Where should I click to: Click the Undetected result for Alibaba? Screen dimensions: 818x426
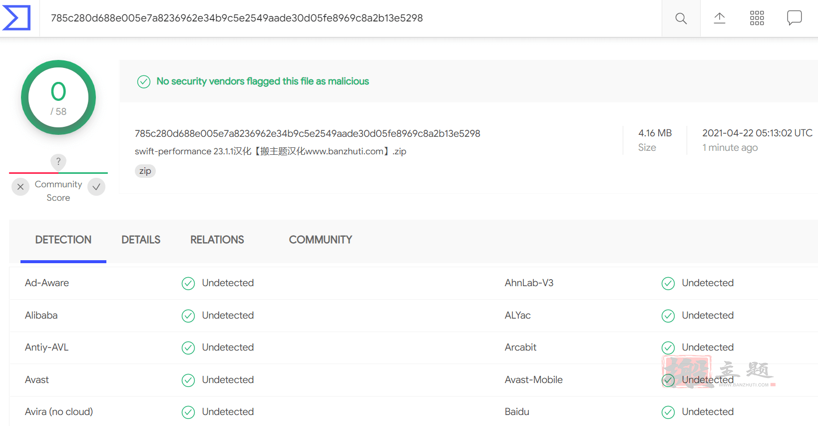point(228,316)
